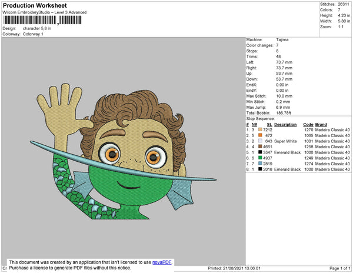Image resolution: width=353 pixels, height=273 pixels.
Task: Click the 'Colorway 1' value
Action: (33, 34)
